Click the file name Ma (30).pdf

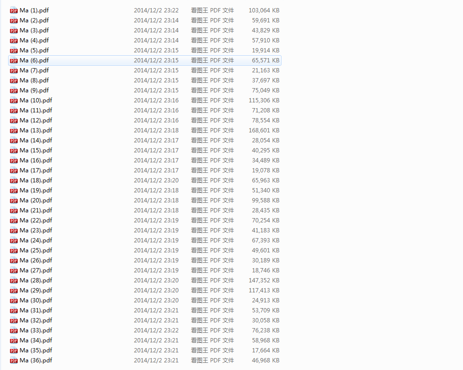36,300
